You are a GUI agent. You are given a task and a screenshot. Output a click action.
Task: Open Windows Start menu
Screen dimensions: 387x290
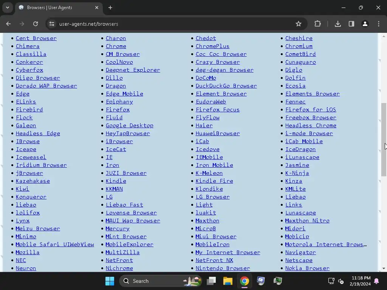tap(110, 281)
